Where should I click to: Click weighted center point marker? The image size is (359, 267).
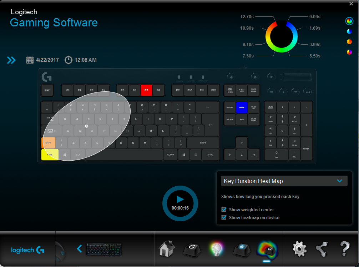[87, 126]
